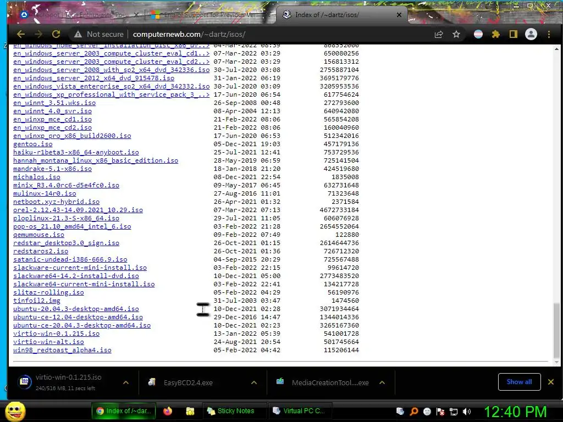Bookmark this page with the star icon
The image size is (563, 422).
click(x=456, y=35)
